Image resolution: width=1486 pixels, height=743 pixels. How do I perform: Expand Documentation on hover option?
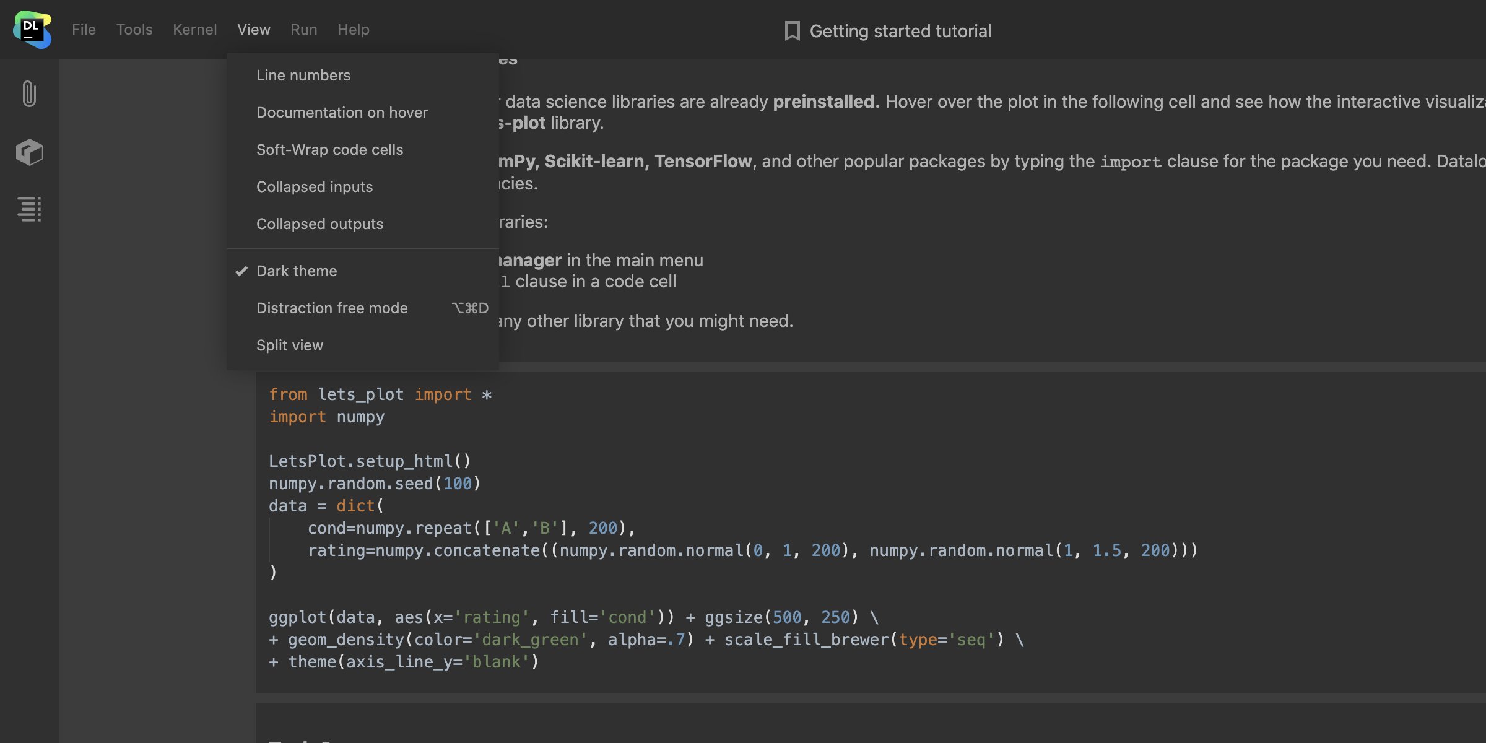tap(341, 112)
